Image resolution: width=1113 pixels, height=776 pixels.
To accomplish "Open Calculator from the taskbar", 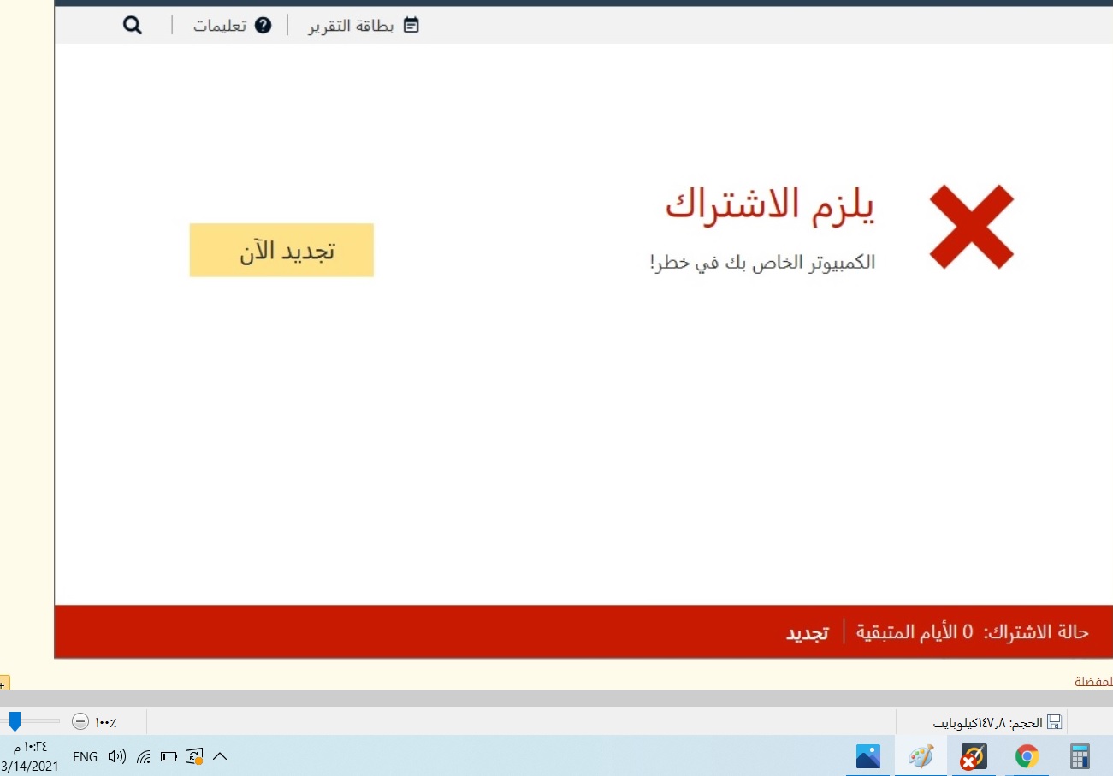I will (x=1080, y=756).
